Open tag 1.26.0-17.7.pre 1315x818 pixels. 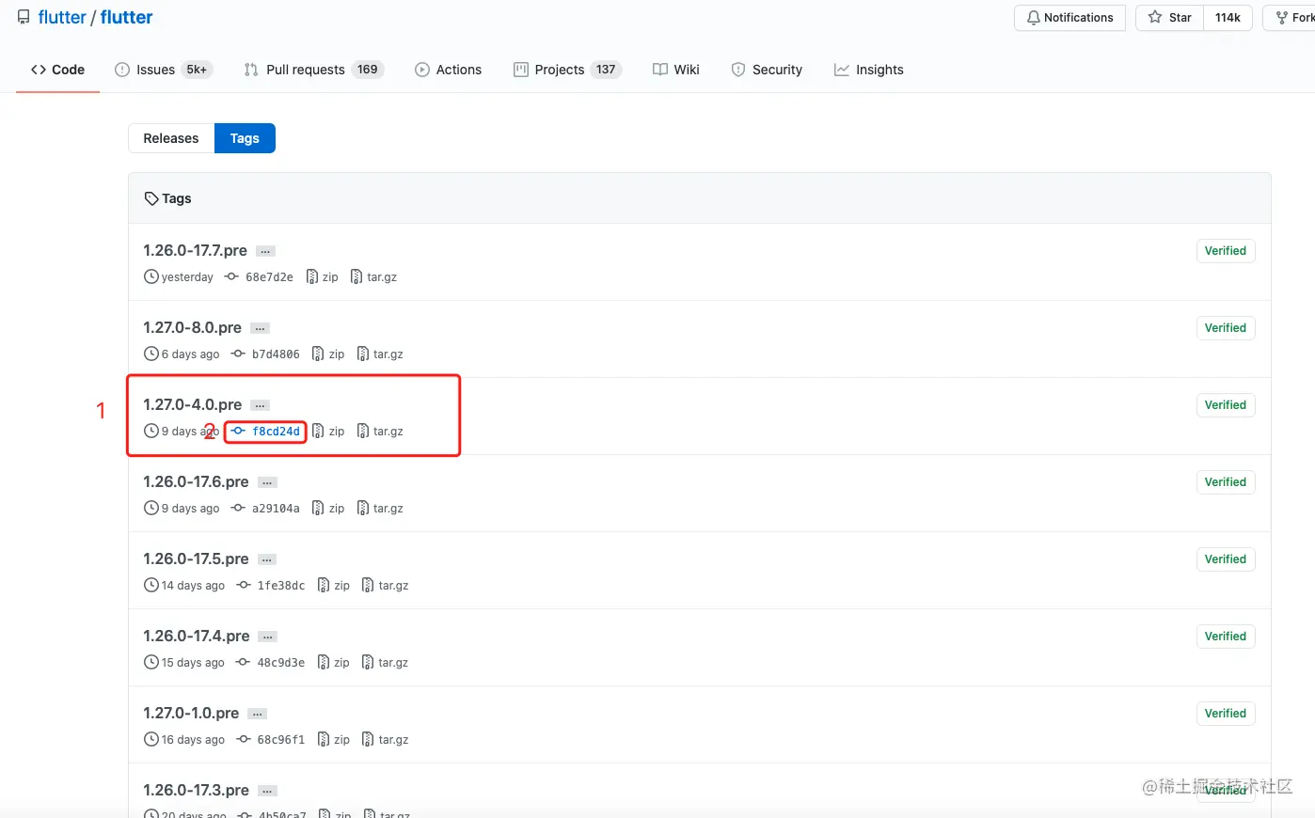(x=195, y=250)
